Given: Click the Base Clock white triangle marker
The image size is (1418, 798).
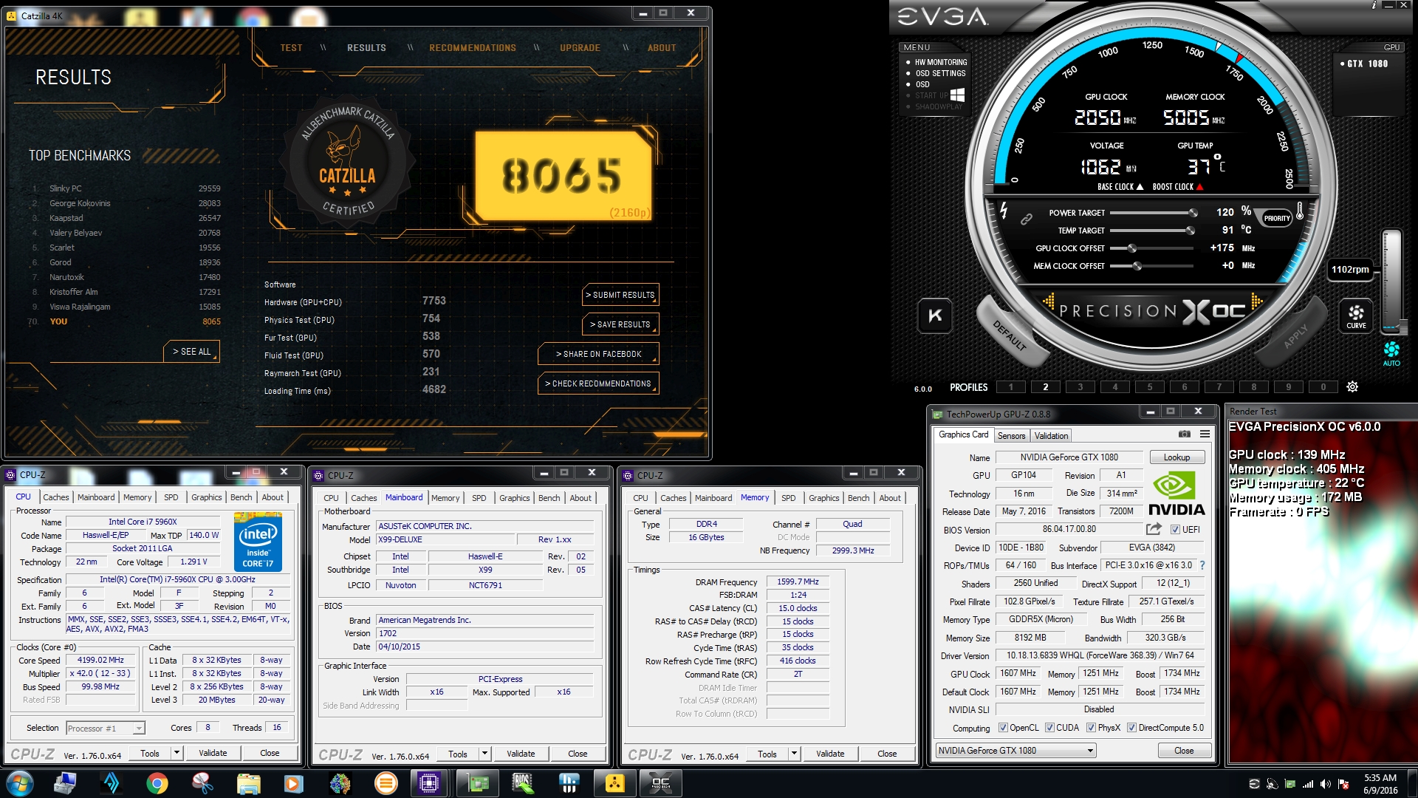Looking at the screenshot, I should (1140, 187).
